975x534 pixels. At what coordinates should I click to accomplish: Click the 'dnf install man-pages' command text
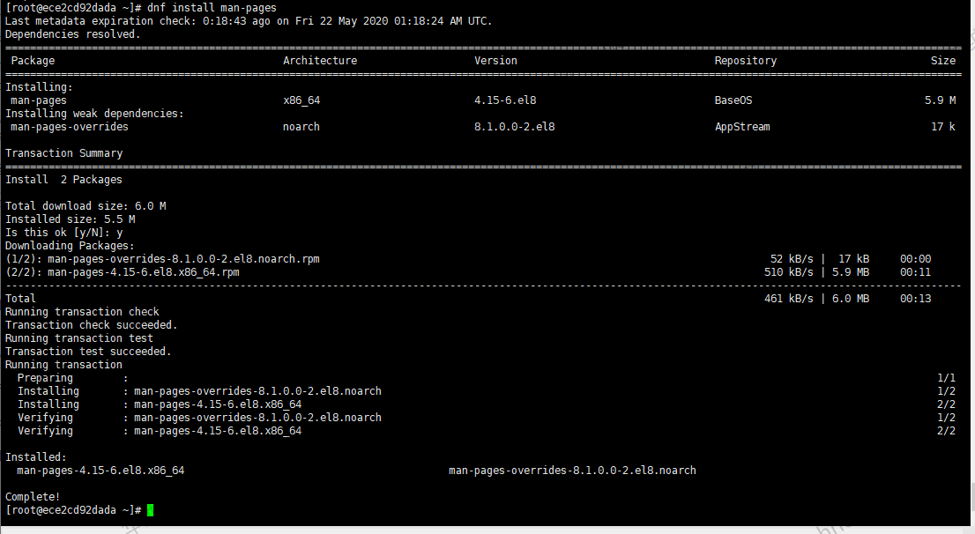point(212,8)
